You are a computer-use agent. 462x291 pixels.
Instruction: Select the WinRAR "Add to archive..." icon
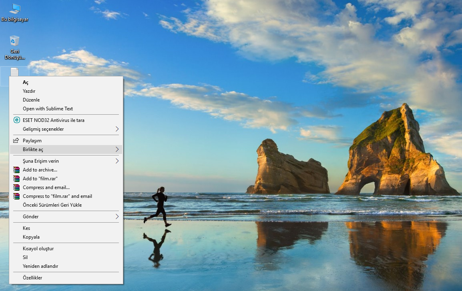point(16,169)
